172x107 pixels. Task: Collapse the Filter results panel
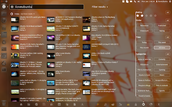(x=100, y=7)
